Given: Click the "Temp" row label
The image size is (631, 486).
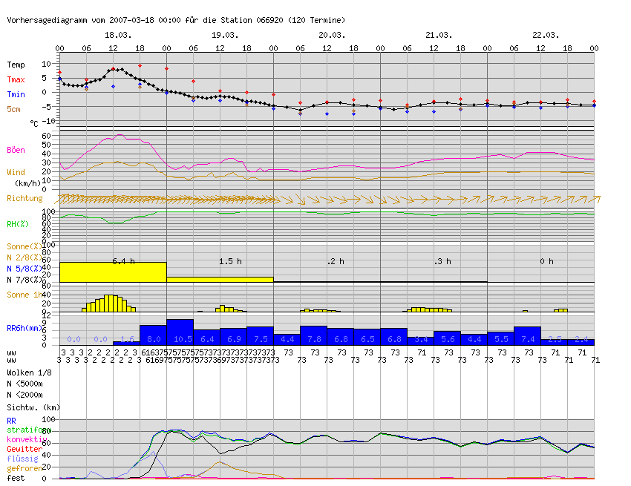Looking at the screenshot, I should 16,65.
